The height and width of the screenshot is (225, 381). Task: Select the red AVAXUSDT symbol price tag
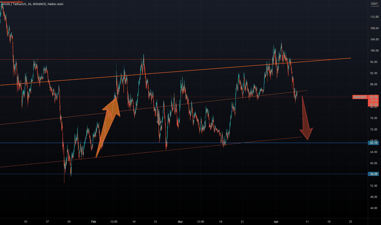pos(360,97)
